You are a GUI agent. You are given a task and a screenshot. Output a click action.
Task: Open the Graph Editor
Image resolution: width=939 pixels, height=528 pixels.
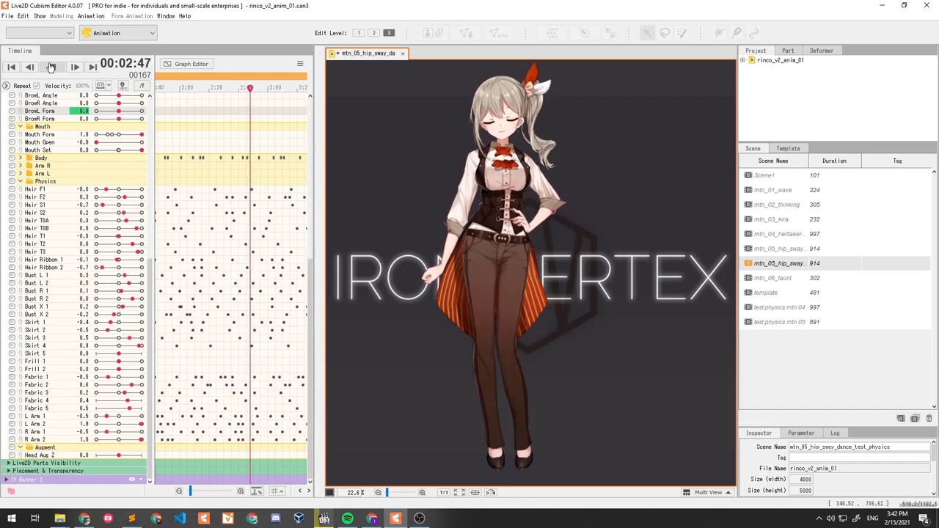coord(186,64)
